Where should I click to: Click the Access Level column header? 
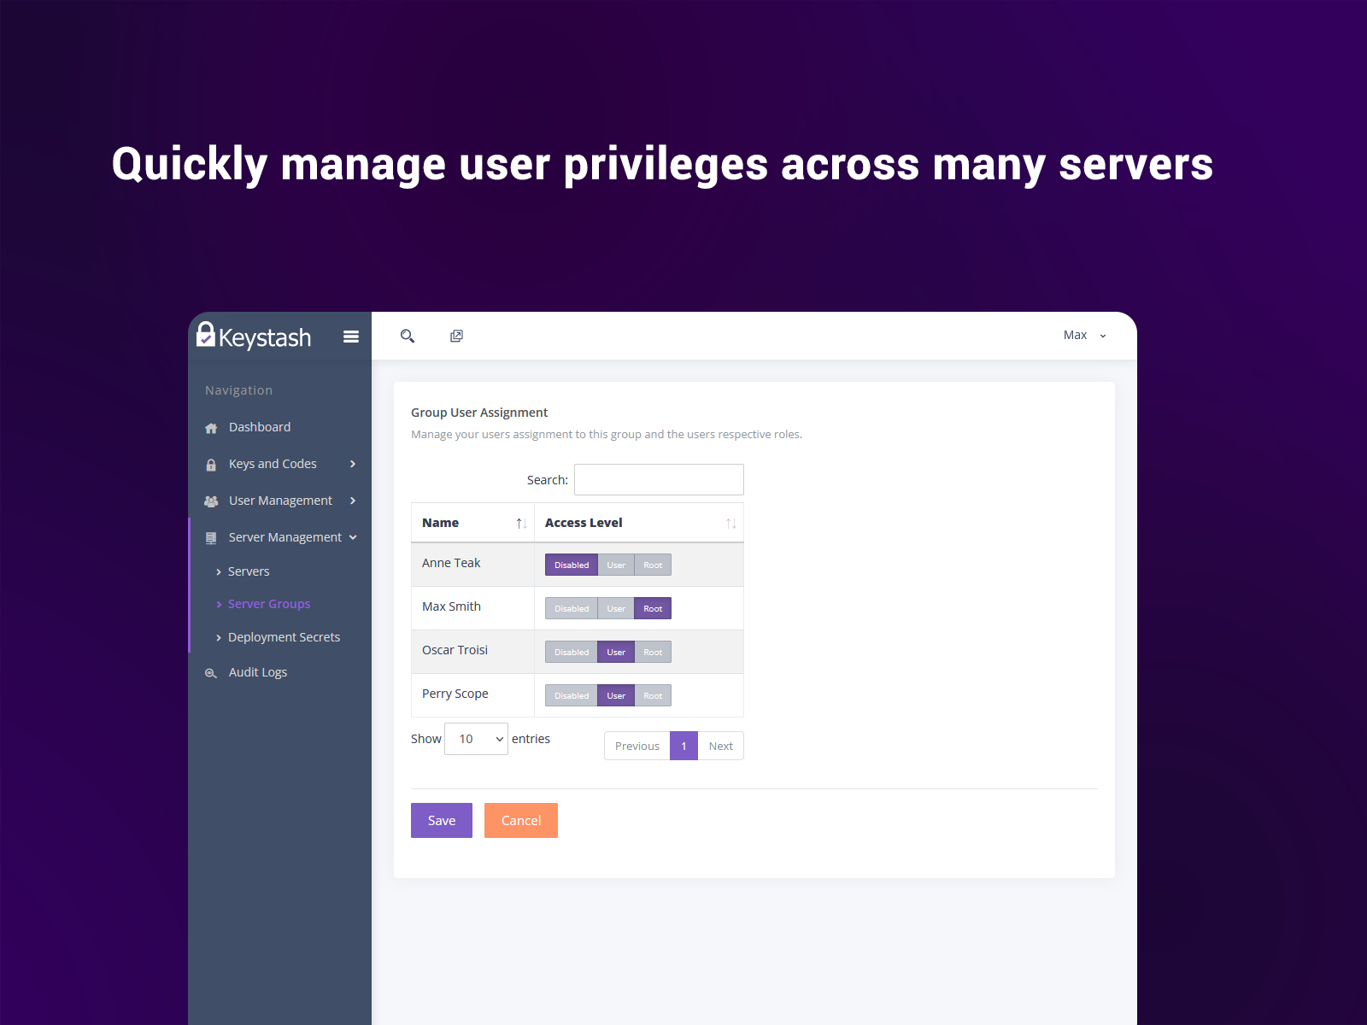[639, 523]
